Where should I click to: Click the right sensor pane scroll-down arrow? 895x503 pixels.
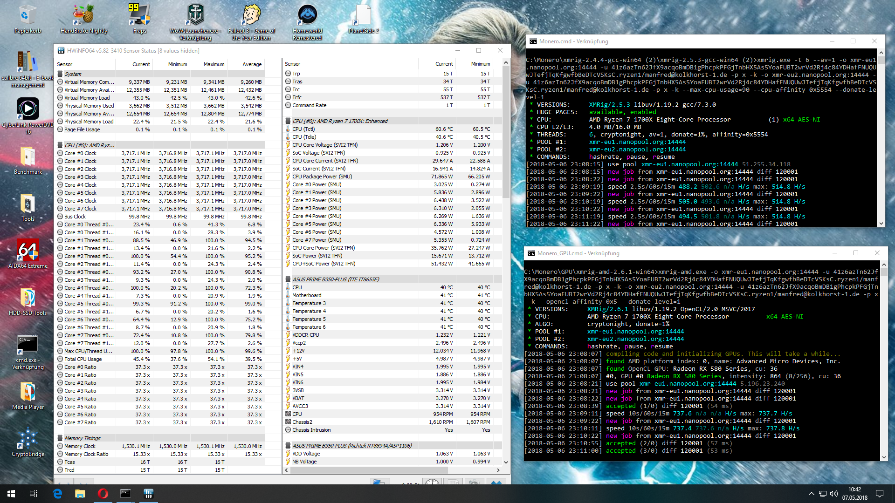click(x=506, y=462)
